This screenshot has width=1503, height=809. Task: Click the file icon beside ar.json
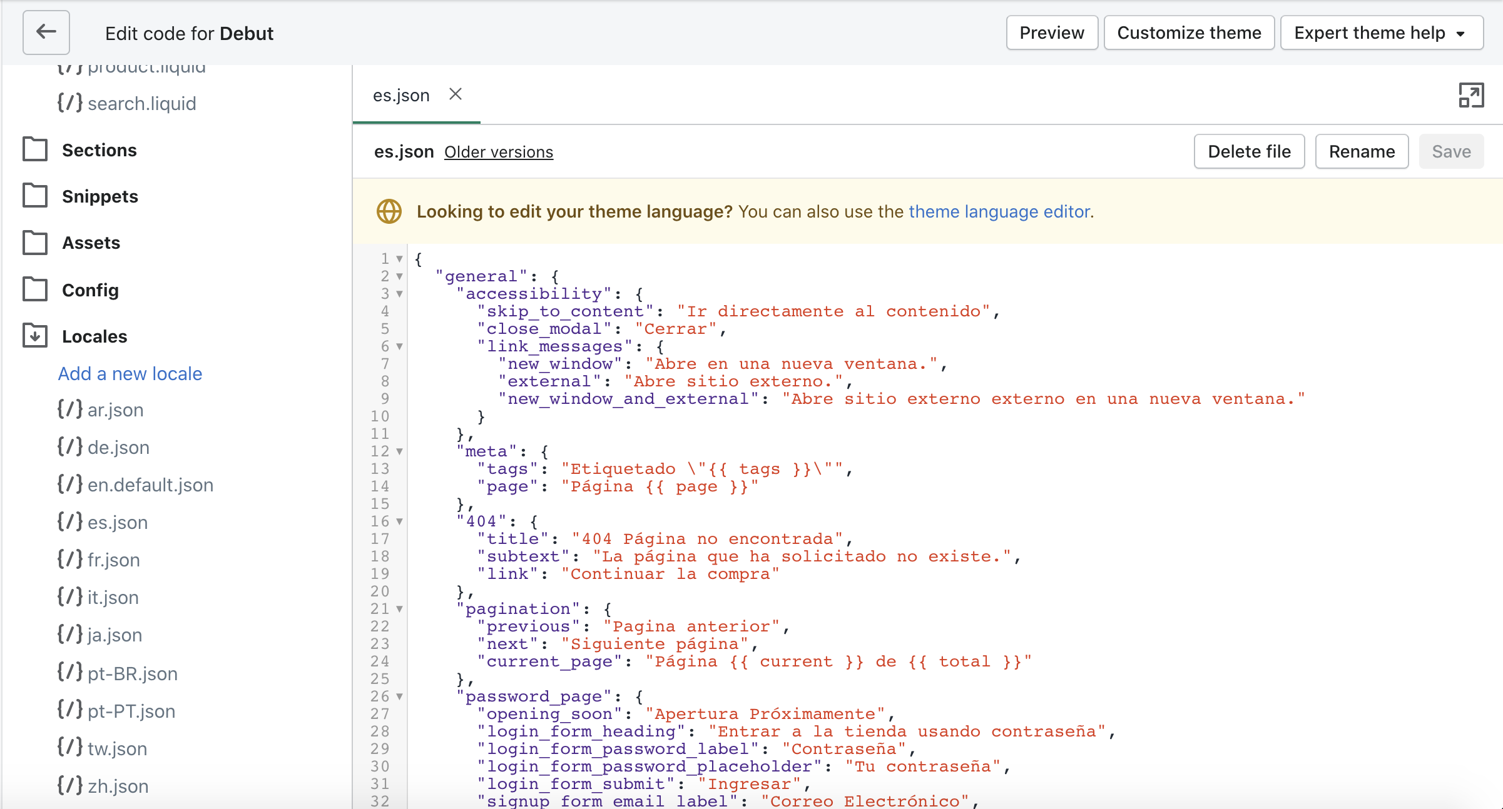(69, 410)
